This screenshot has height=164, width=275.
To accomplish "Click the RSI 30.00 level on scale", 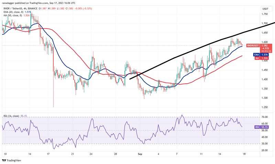I will click(265, 144).
